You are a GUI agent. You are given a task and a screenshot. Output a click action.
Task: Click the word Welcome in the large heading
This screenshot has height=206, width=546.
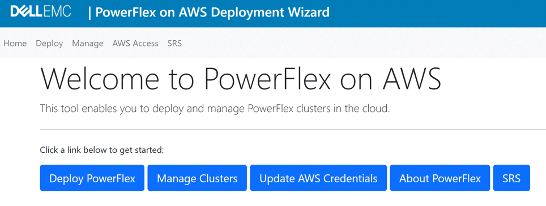[100, 79]
